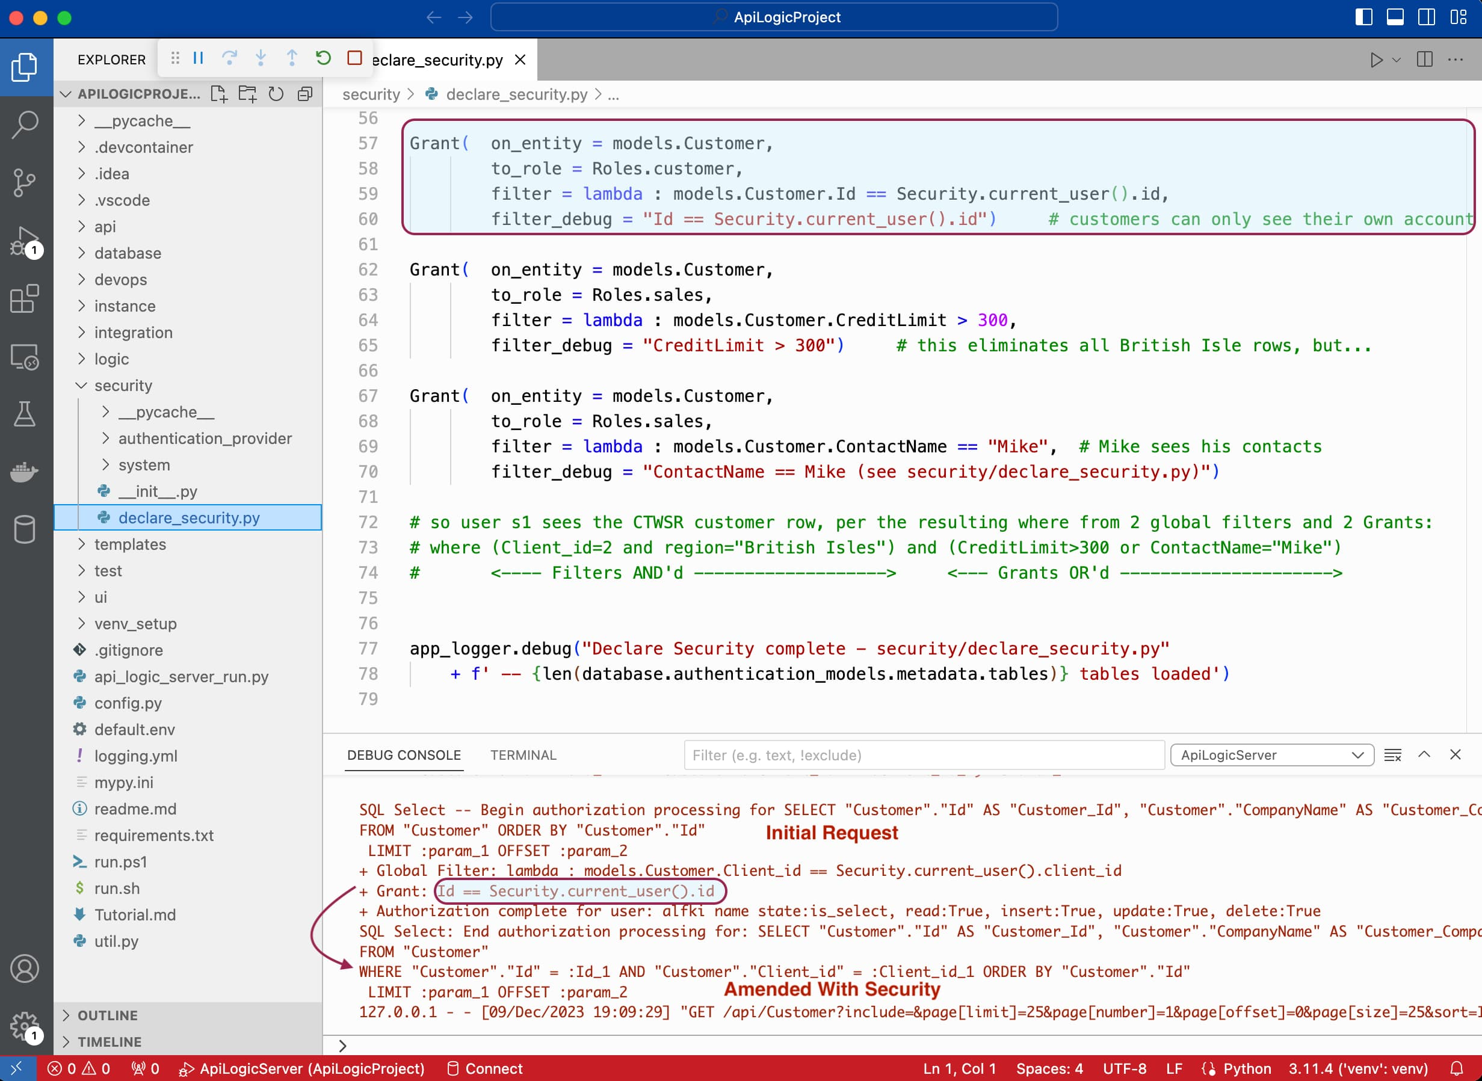1482x1081 pixels.
Task: Maximize the panel size chevron
Action: click(x=1424, y=755)
